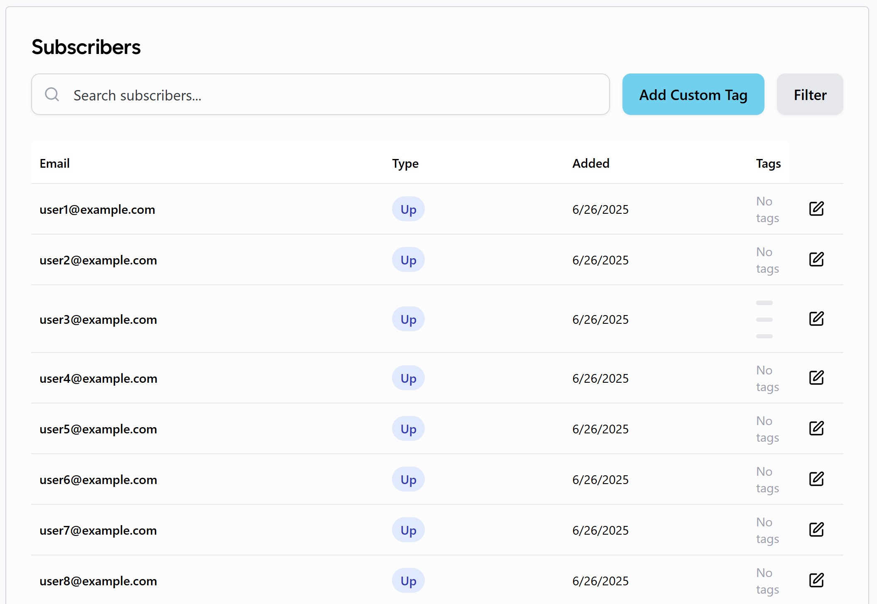Image resolution: width=877 pixels, height=604 pixels.
Task: Click loading tags placeholder for user3
Action: point(764,319)
